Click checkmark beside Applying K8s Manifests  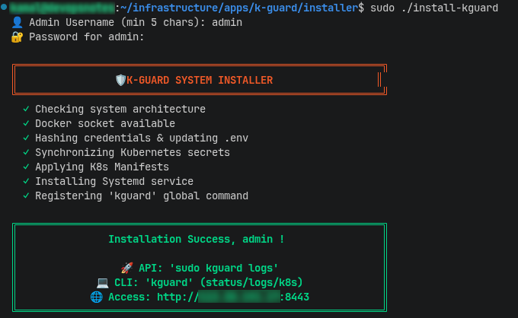tap(26, 167)
